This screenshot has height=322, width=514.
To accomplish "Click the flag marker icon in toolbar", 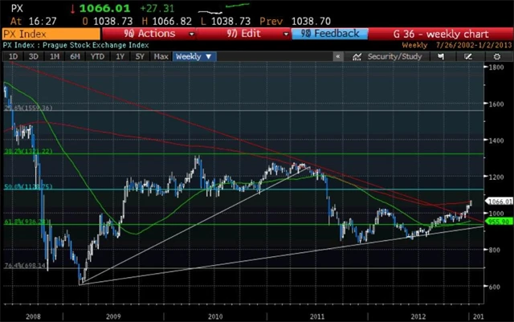I will (x=441, y=57).
